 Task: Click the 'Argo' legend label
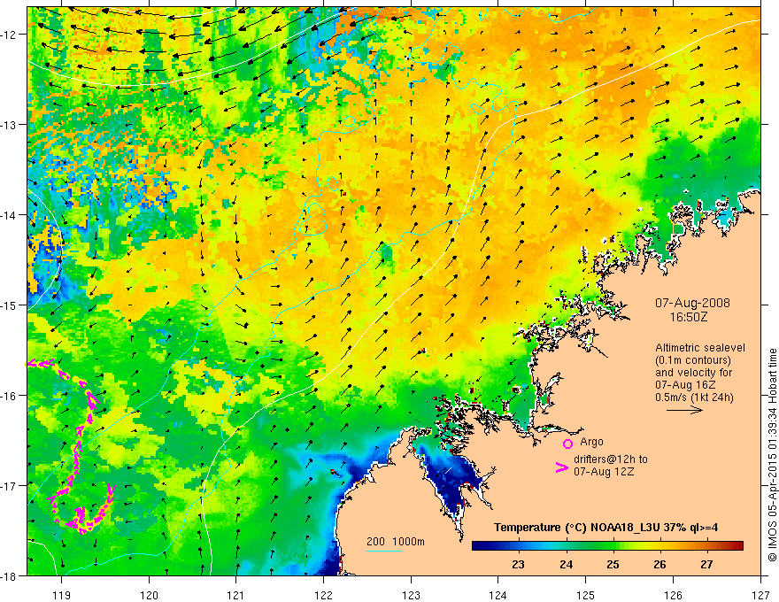point(591,442)
